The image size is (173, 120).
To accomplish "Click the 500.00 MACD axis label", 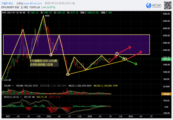I will [x=166, y=100].
